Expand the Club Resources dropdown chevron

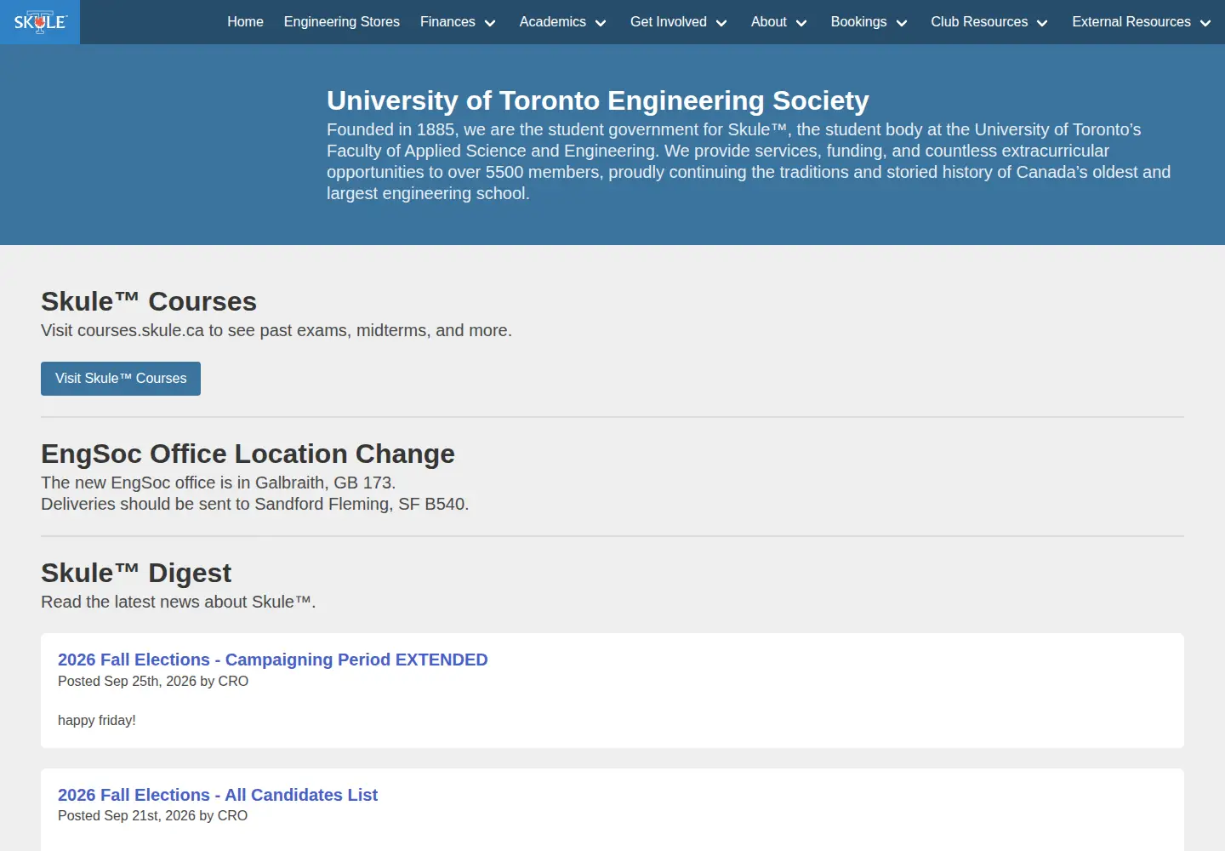pyautogui.click(x=1042, y=23)
